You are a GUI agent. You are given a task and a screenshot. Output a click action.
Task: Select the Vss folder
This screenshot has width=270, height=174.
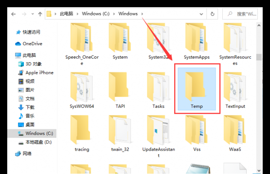pyautogui.click(x=197, y=133)
